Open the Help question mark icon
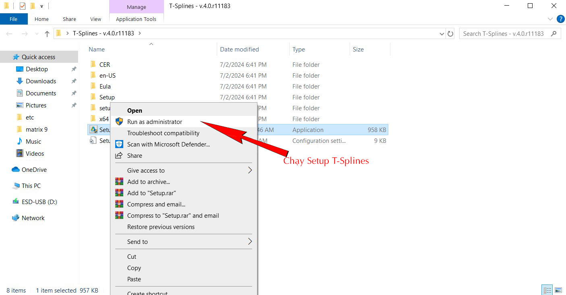 tap(560, 19)
